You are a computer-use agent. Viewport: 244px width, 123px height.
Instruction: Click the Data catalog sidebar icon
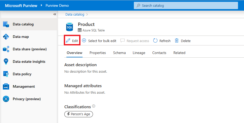click(x=6, y=24)
